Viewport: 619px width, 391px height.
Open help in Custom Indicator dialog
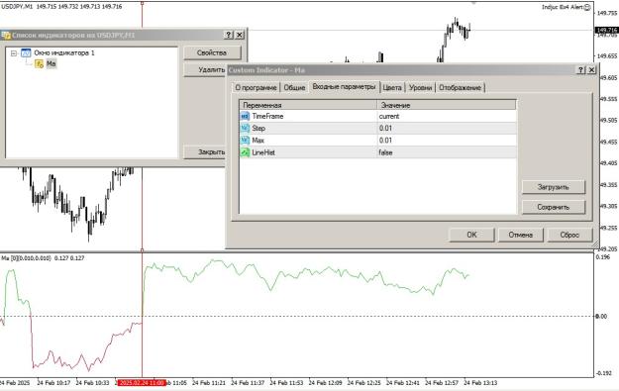580,70
